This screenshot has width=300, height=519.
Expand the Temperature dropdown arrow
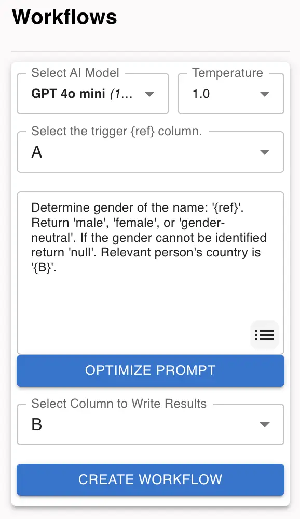tap(264, 94)
